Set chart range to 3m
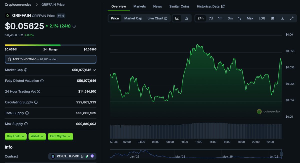The height and width of the screenshot is (163, 300). 230,18
